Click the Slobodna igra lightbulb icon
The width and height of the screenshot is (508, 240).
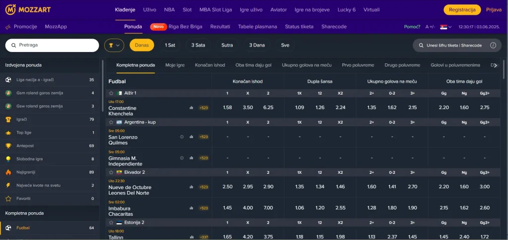(8, 159)
